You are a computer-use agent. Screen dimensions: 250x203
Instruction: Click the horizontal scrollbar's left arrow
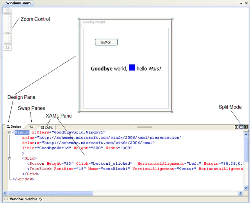click(5, 193)
